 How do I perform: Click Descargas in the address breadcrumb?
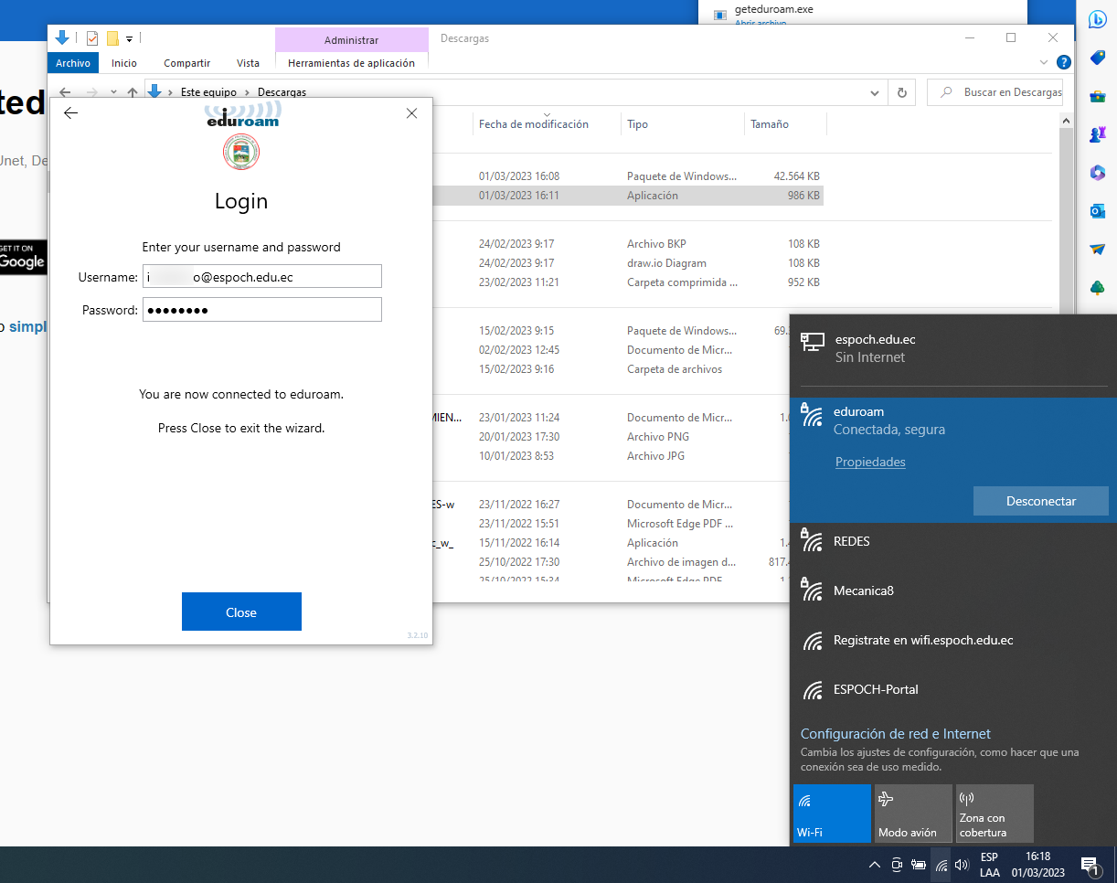(282, 92)
